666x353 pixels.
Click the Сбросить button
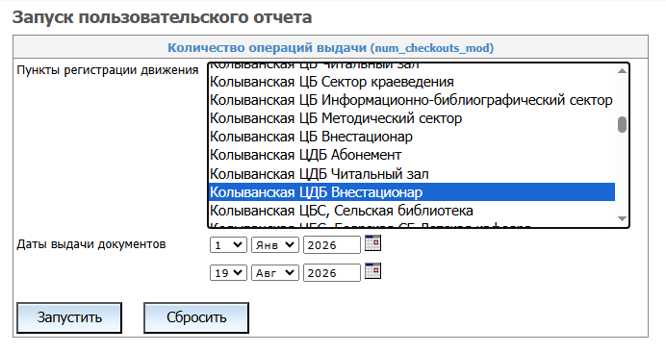tap(196, 317)
